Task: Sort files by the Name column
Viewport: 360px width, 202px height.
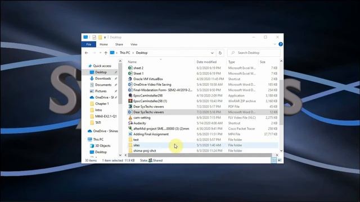Action: [132, 62]
